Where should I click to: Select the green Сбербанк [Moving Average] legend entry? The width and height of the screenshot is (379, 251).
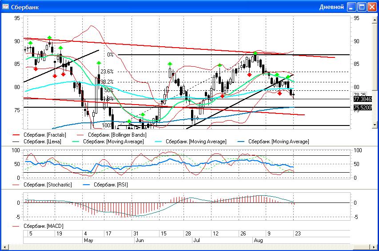tap(108, 142)
